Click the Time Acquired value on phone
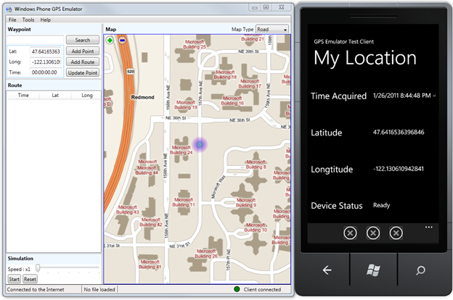Screen dimensions: 453x300 click(404, 96)
